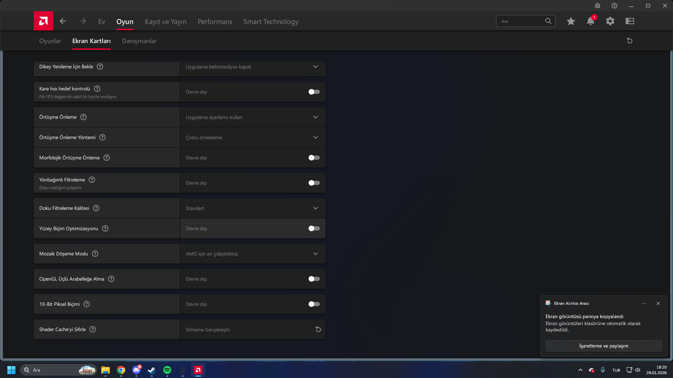Click the bug report icon

click(598, 6)
